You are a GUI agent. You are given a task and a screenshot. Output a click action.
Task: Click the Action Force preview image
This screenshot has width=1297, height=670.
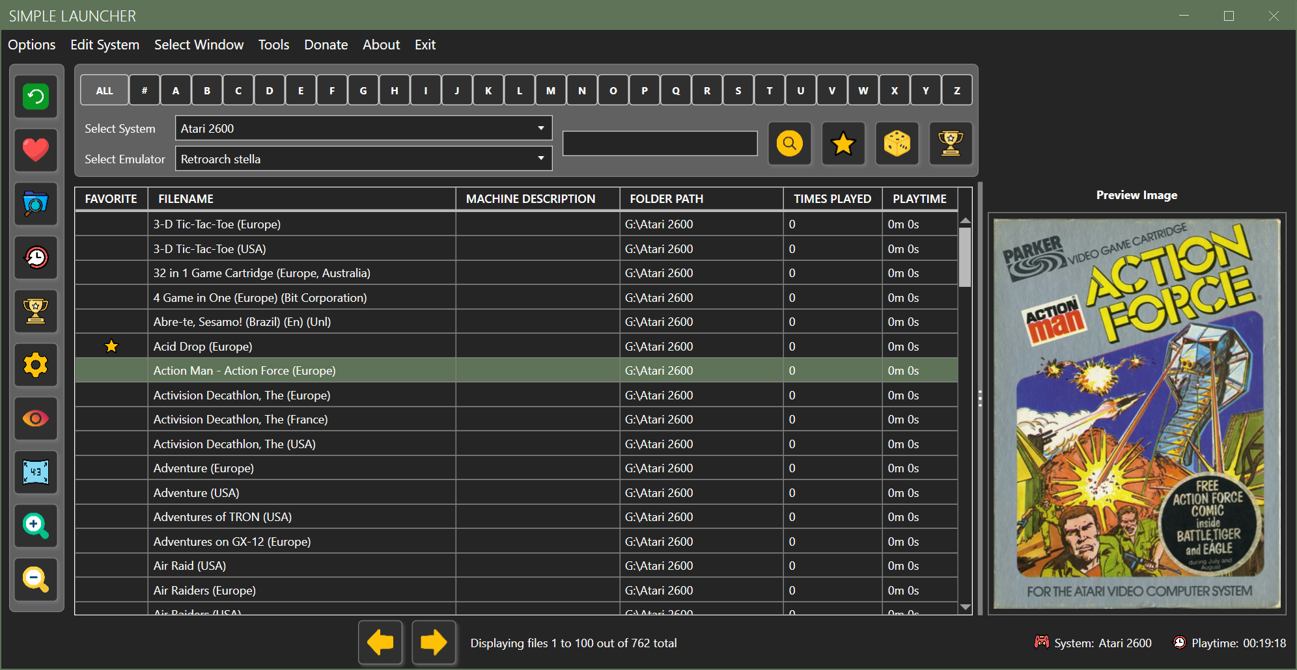[x=1137, y=414]
